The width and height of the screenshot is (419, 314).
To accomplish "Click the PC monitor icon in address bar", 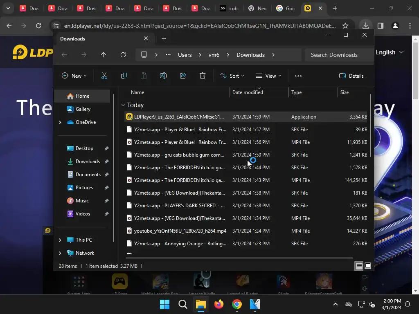I will (144, 55).
